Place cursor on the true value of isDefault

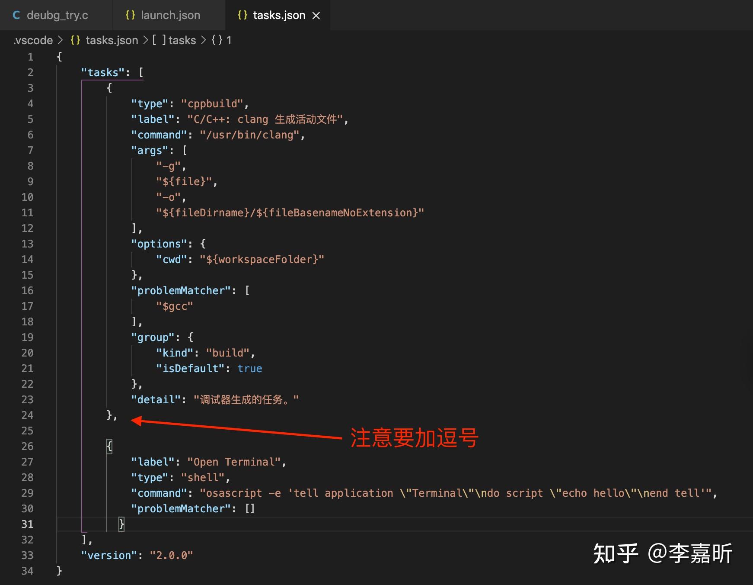click(x=250, y=368)
